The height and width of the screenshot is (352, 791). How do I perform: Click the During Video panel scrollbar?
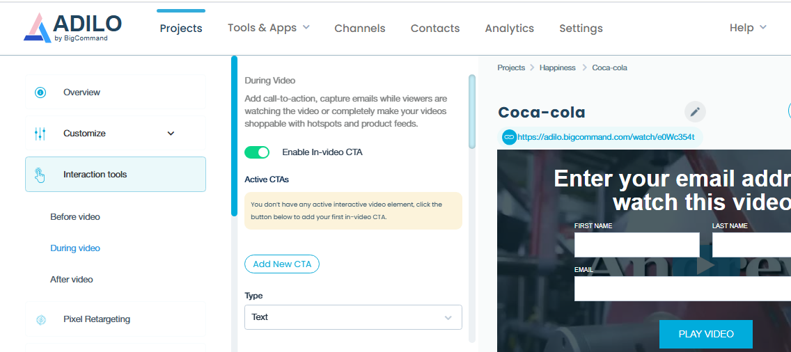click(x=472, y=111)
